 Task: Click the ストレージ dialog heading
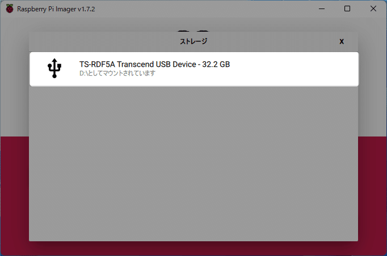194,41
